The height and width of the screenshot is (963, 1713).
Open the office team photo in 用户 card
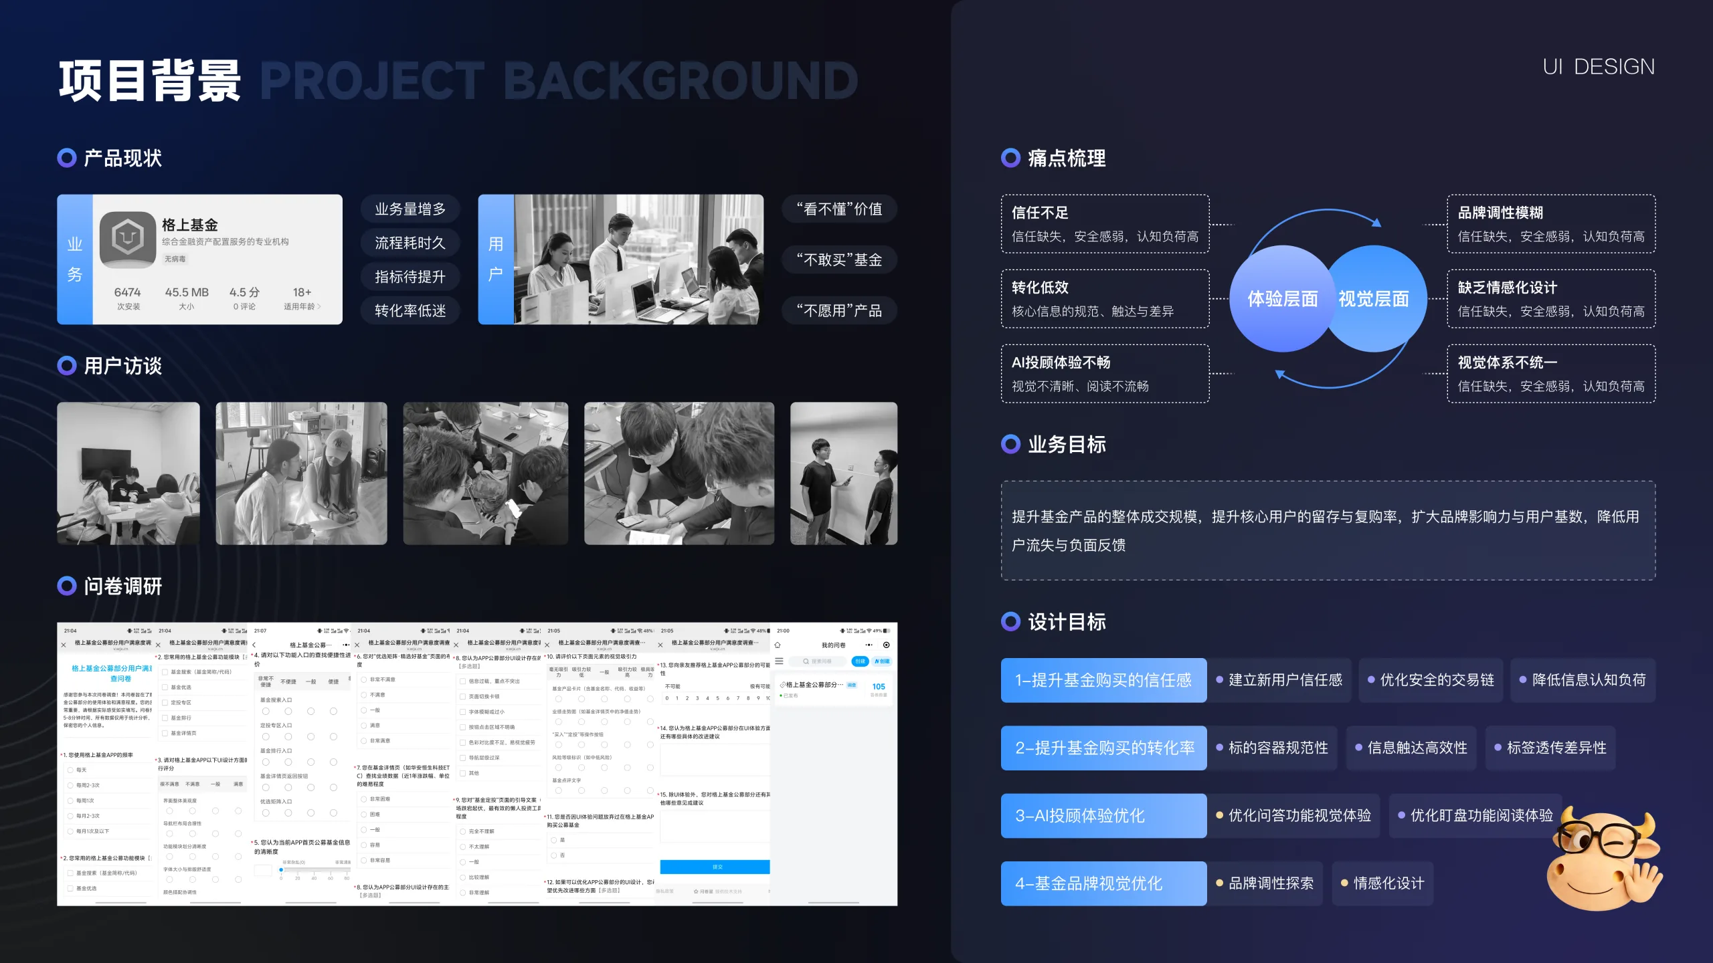tap(638, 259)
